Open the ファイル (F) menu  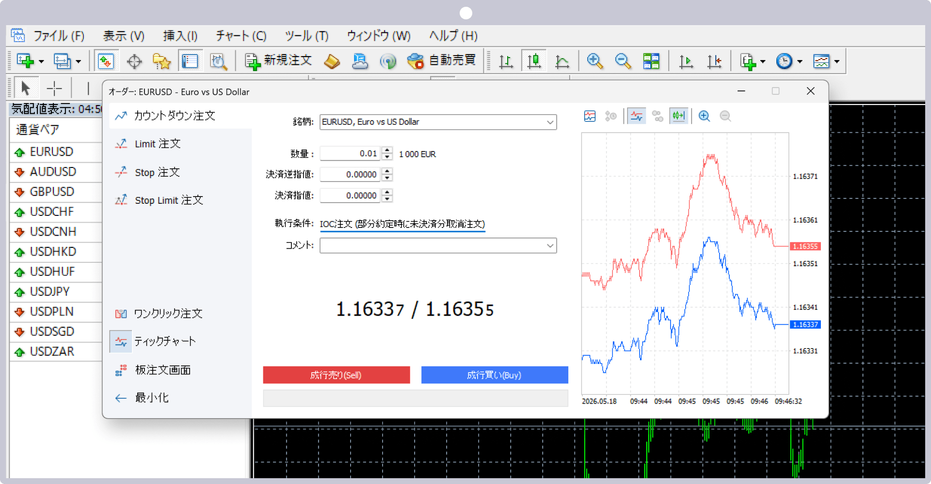tap(59, 36)
